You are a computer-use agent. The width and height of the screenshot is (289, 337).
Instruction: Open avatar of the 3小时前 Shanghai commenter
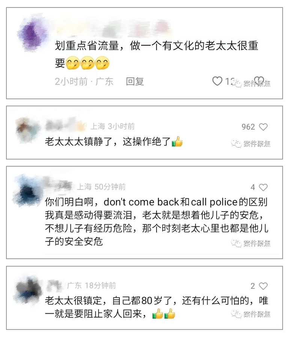[28, 130]
